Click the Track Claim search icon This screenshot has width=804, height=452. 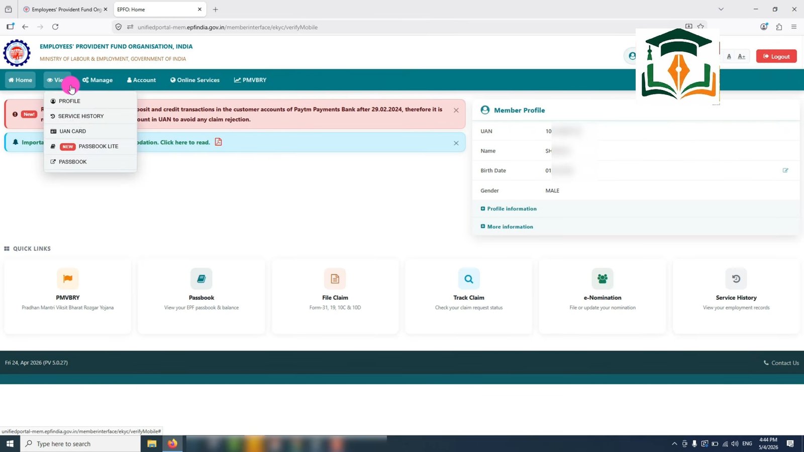[469, 279]
